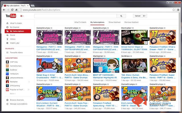Viewport: 182px width, 113px height.
Task: Click the search magnifier button
Action: 121,16
